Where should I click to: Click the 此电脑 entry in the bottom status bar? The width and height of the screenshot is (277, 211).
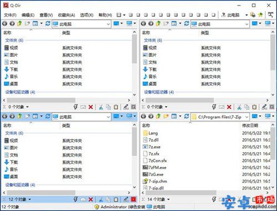coord(156,207)
